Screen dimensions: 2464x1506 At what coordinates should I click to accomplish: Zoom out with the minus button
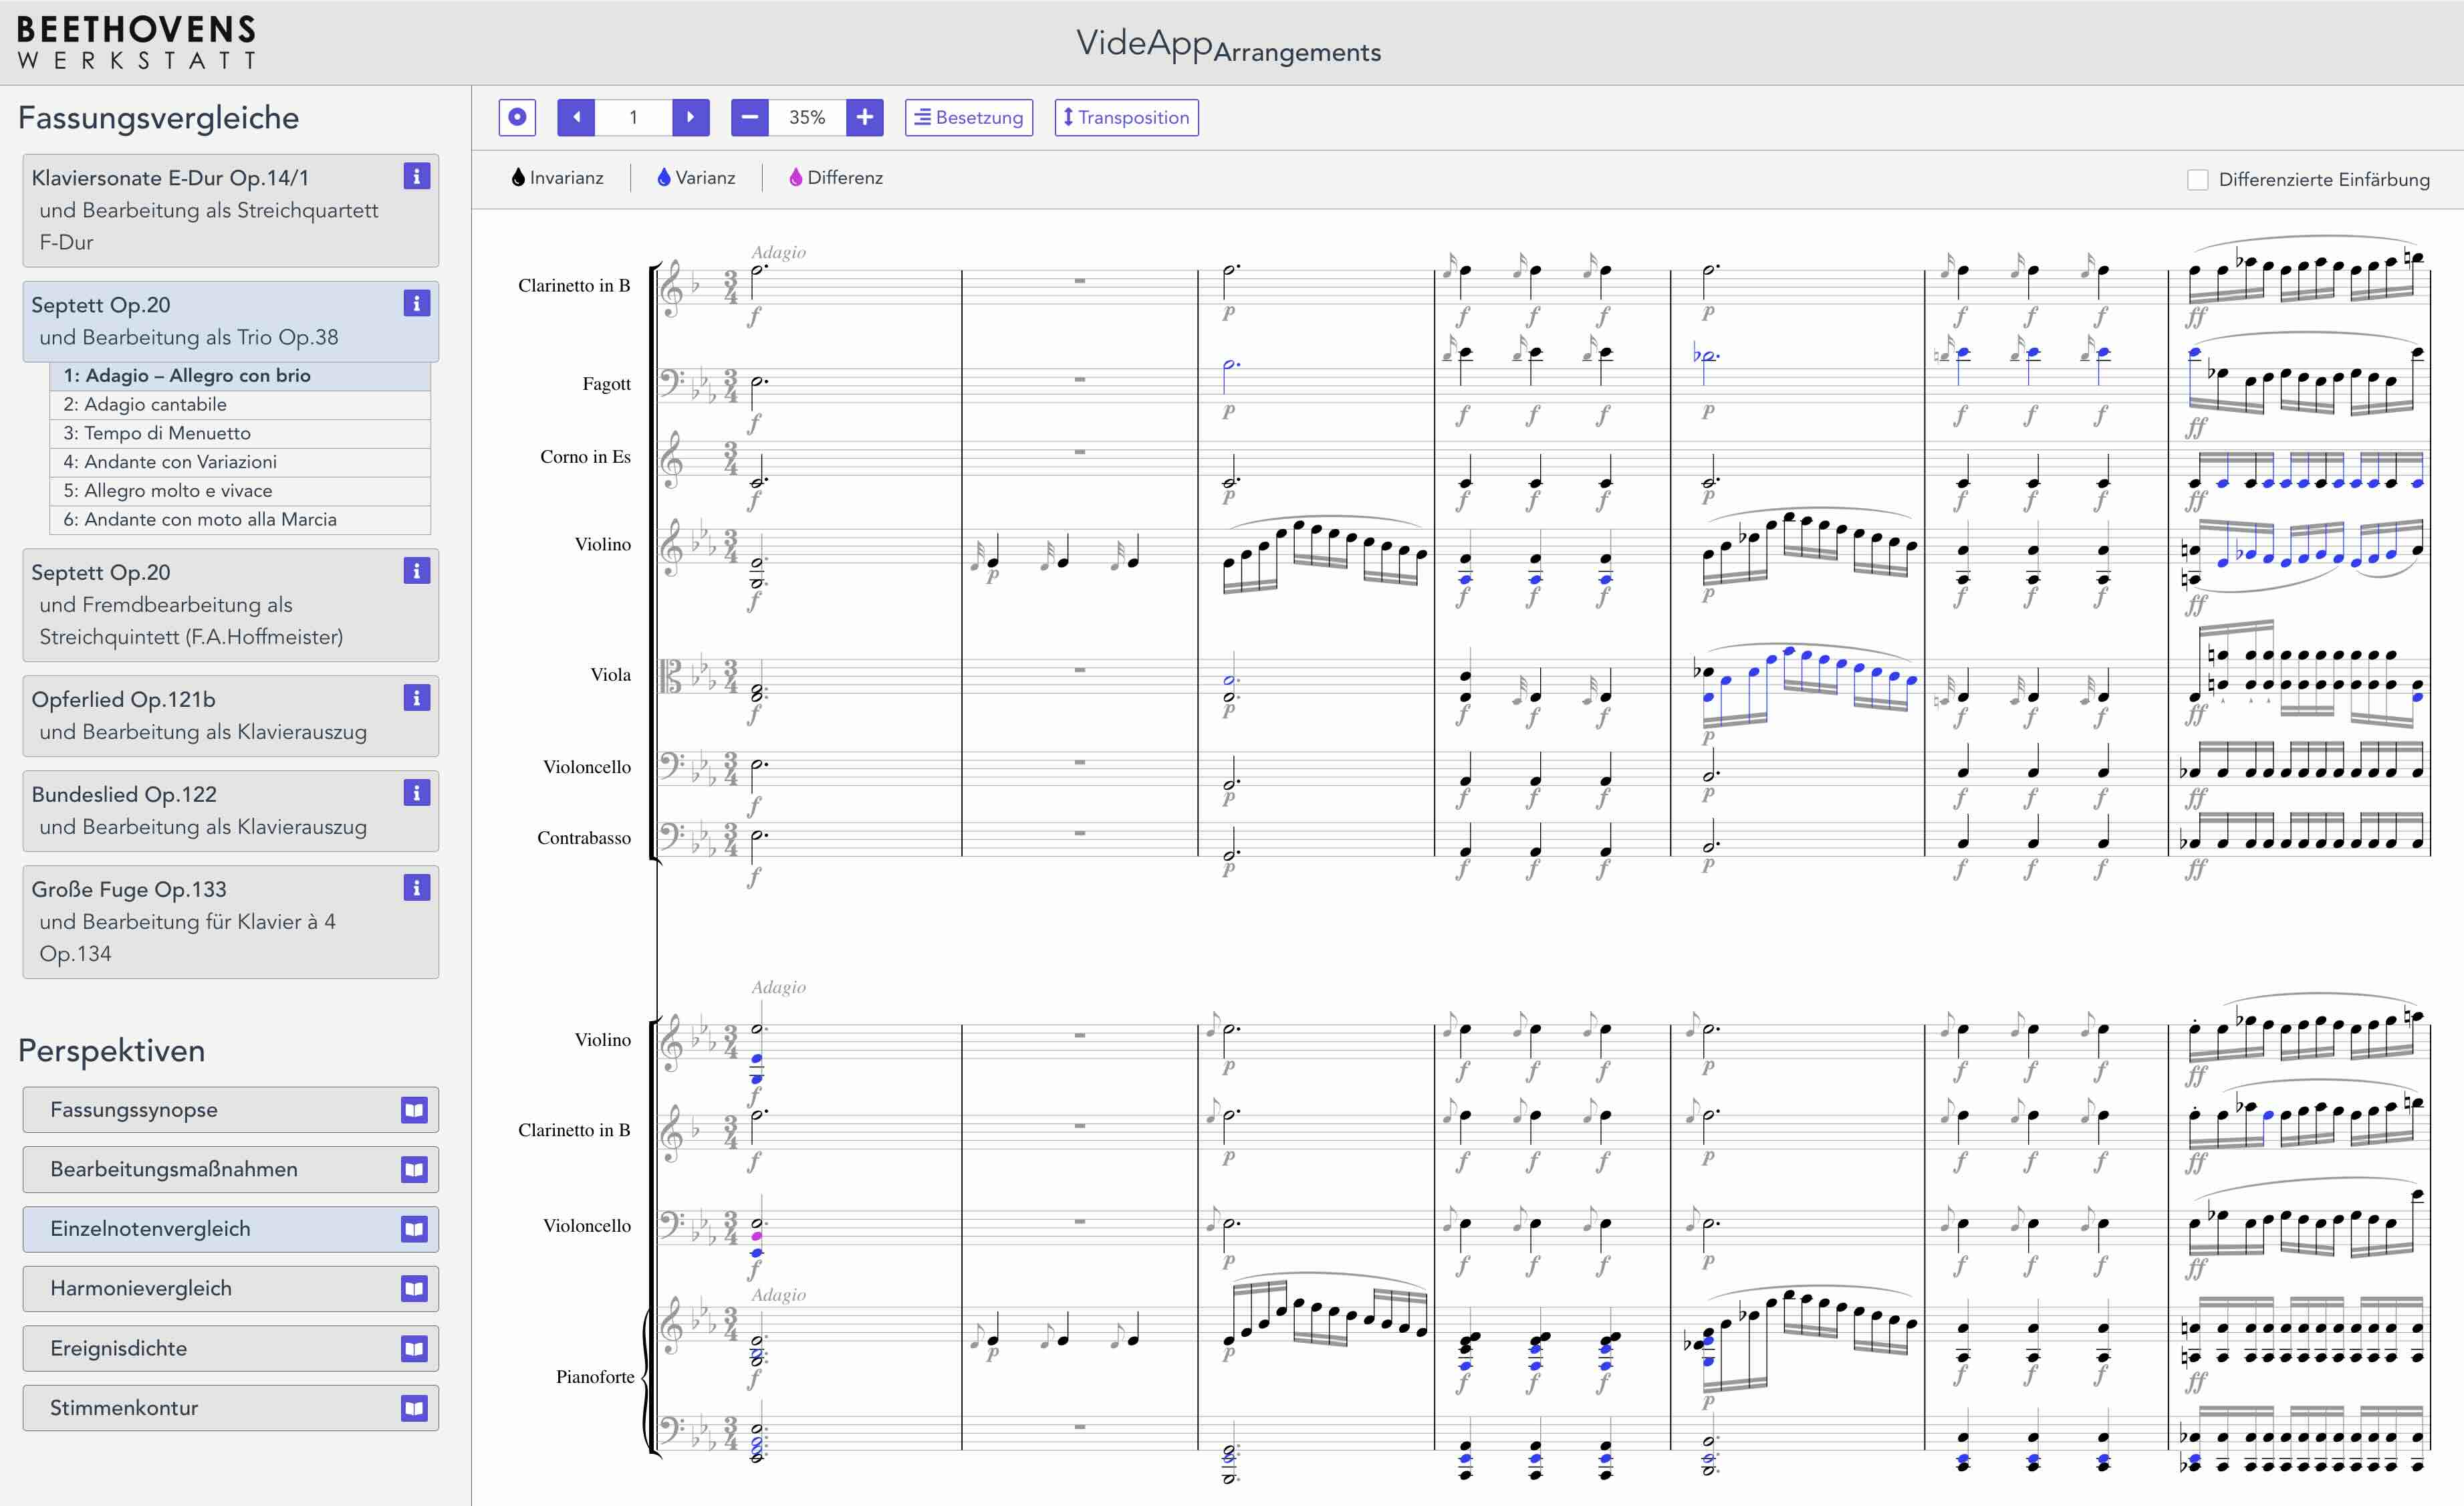pyautogui.click(x=750, y=117)
